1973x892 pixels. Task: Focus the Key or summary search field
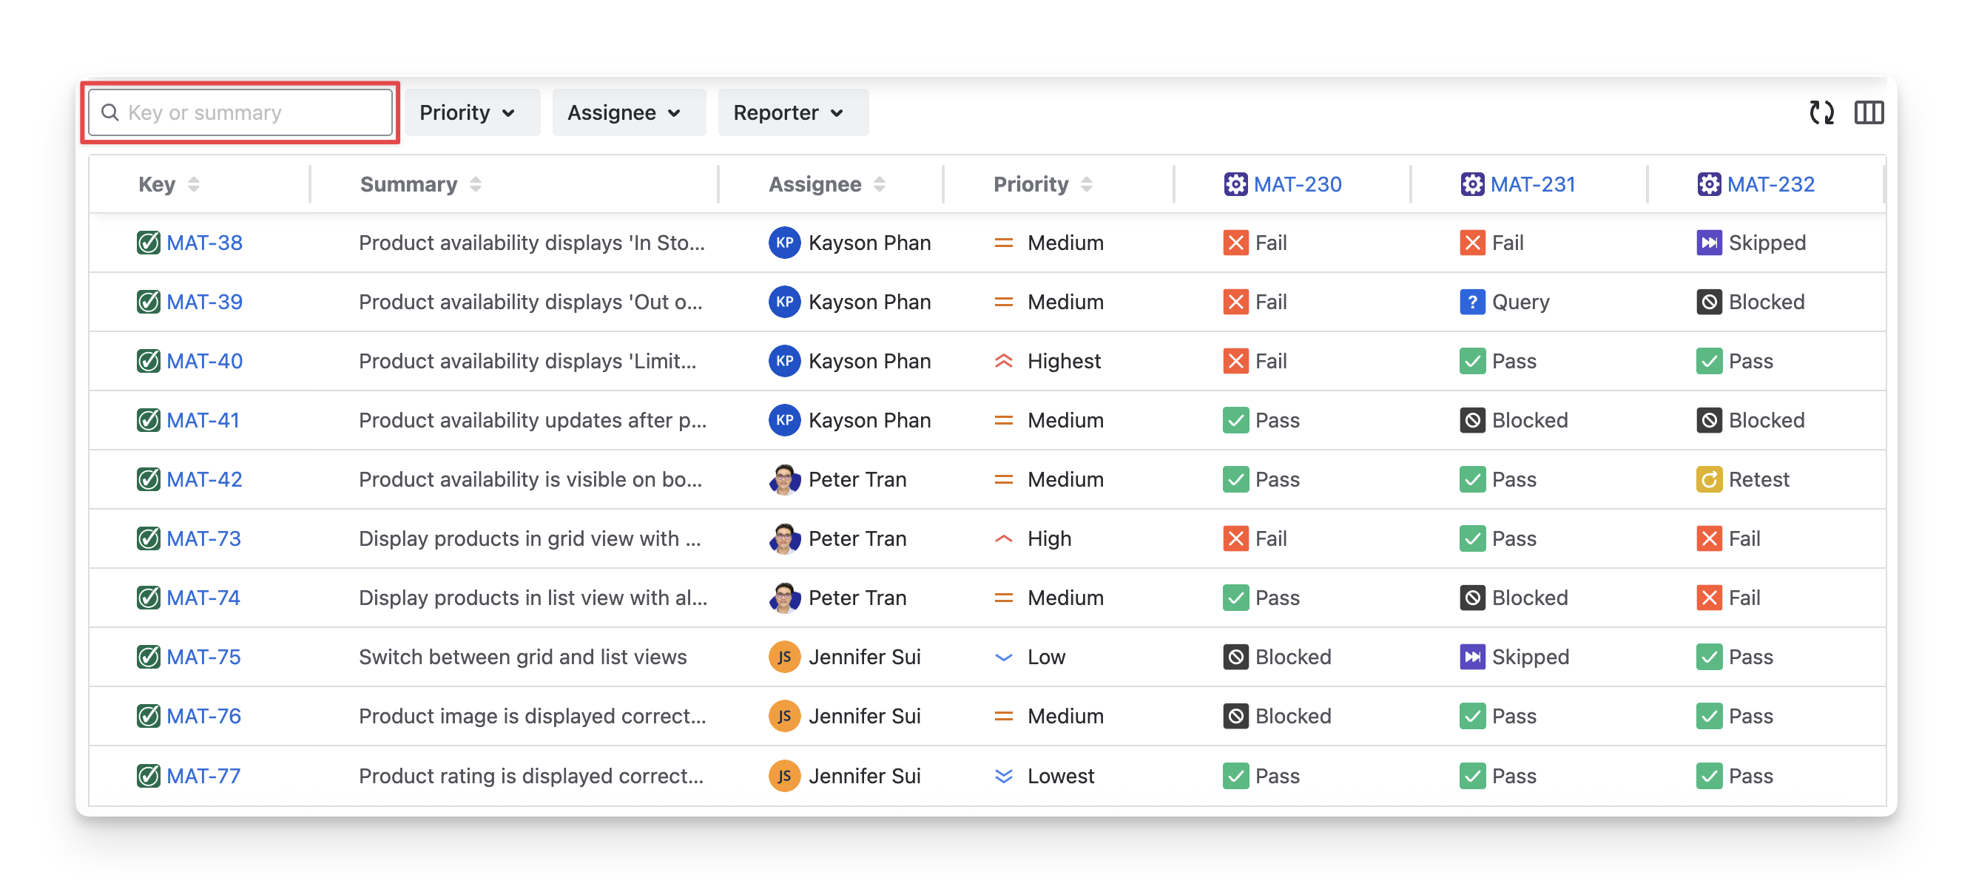click(240, 112)
